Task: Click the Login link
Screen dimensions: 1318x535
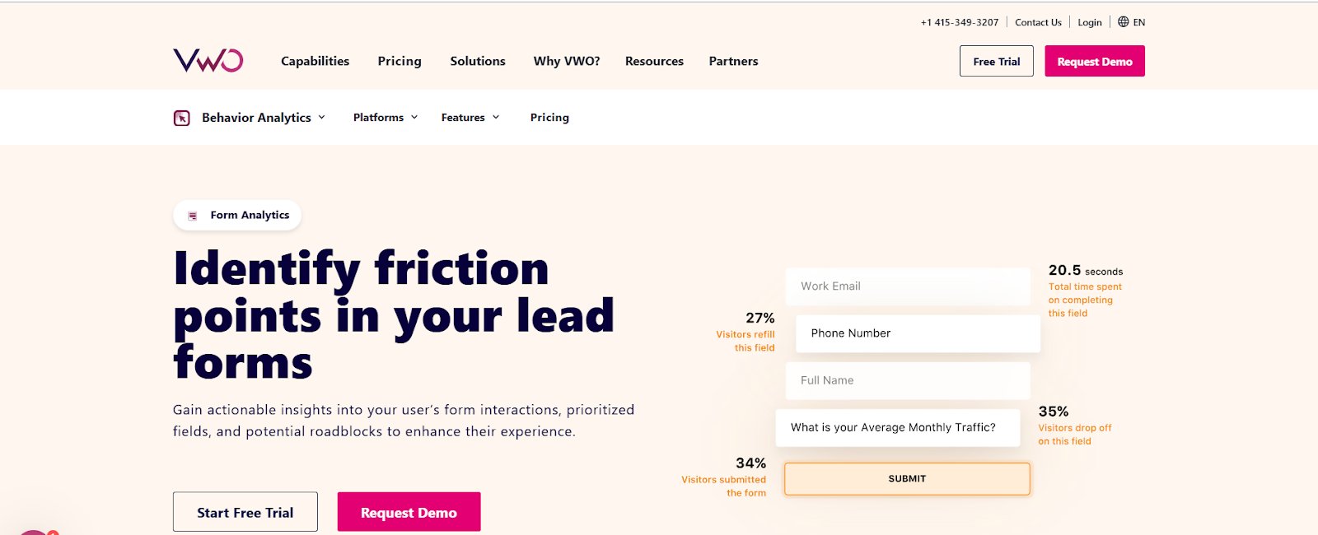Action: pos(1089,22)
